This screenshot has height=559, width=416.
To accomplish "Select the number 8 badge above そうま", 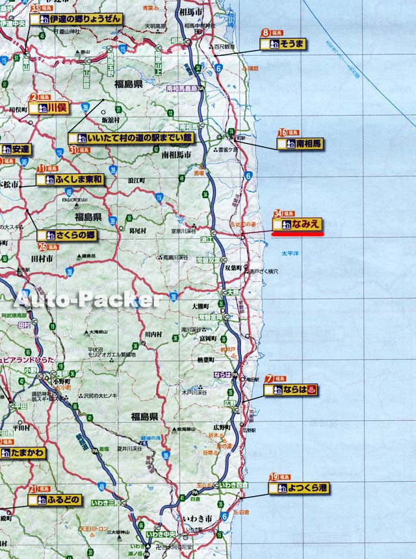I will [x=266, y=32].
